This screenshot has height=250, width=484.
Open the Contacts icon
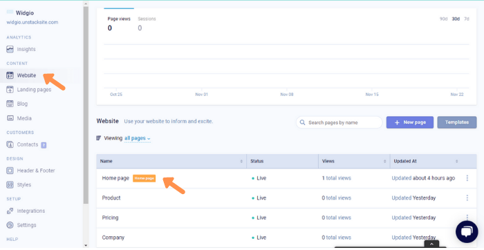tap(10, 144)
